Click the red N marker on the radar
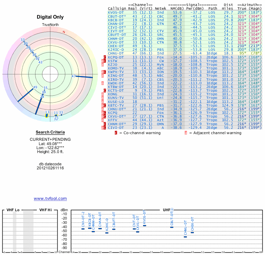 (64, 32)
